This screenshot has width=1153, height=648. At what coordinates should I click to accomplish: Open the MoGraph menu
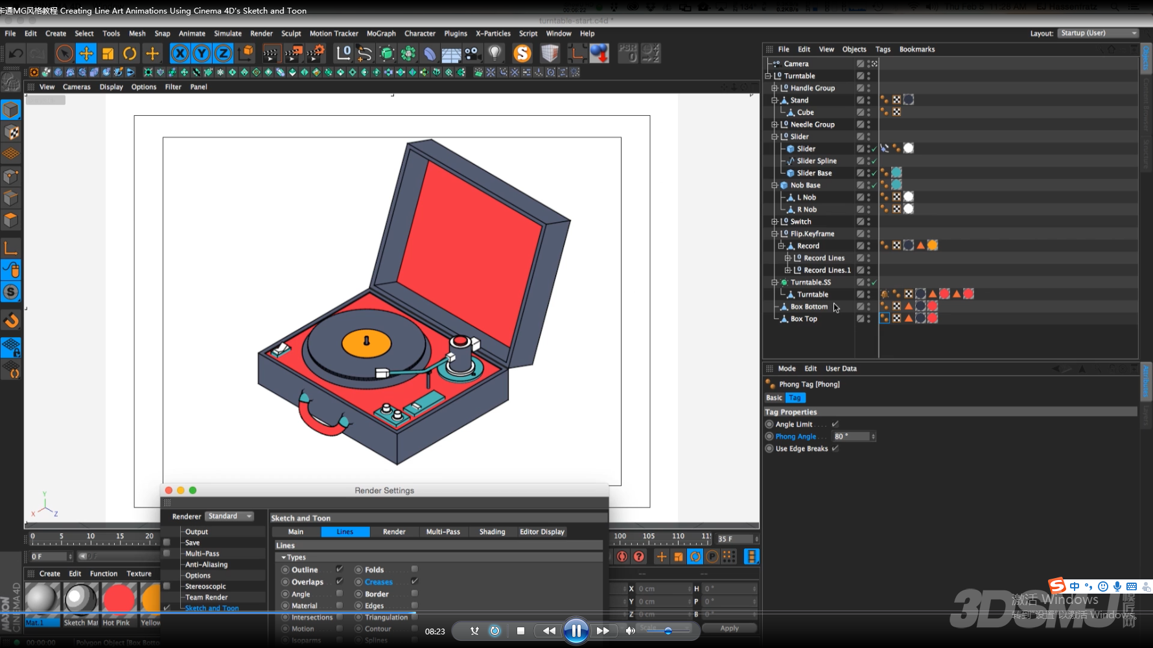click(381, 34)
